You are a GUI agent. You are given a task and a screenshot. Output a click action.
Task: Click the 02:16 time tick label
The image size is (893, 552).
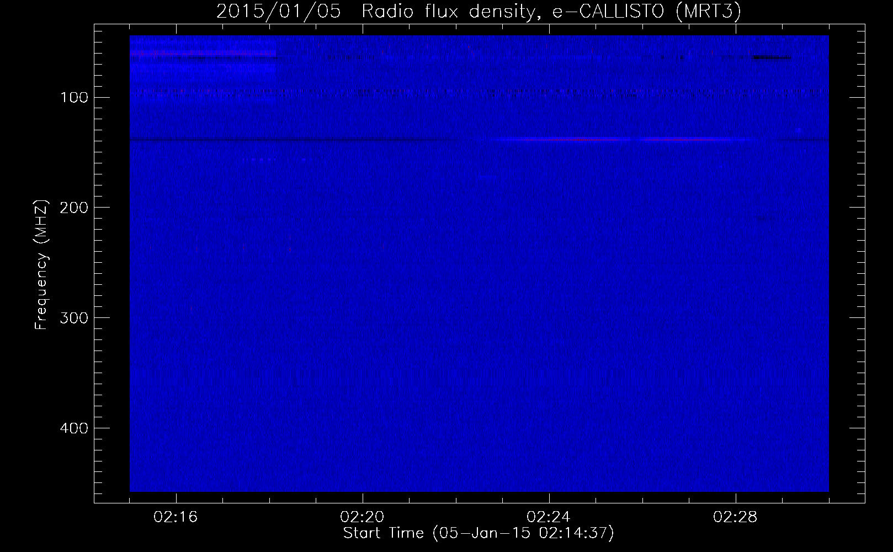click(x=176, y=517)
